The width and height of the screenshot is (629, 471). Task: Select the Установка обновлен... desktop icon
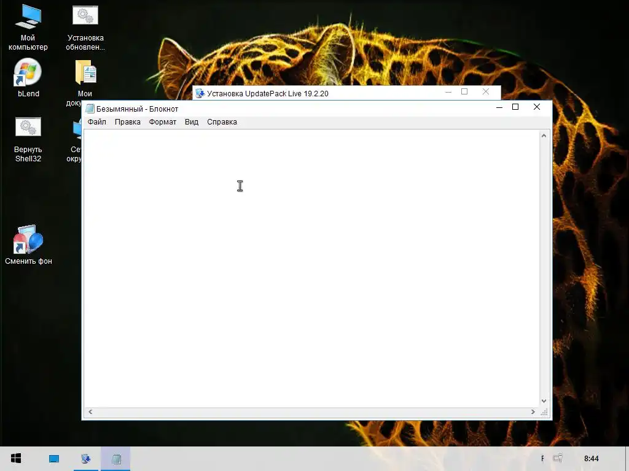pos(85,28)
